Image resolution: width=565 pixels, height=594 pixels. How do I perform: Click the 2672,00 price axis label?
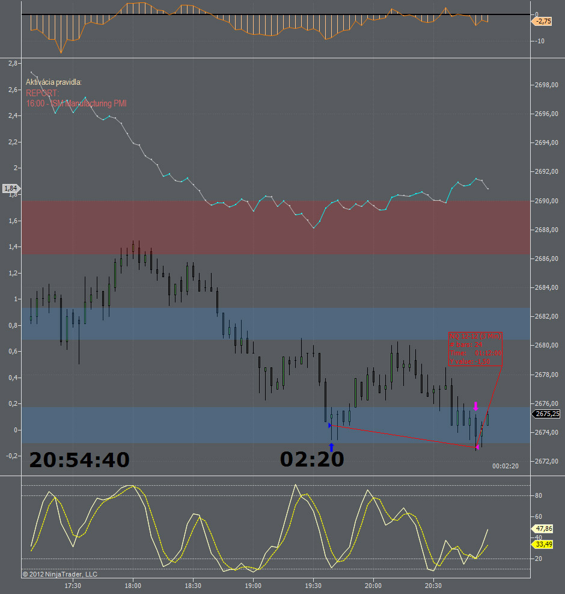click(546, 461)
